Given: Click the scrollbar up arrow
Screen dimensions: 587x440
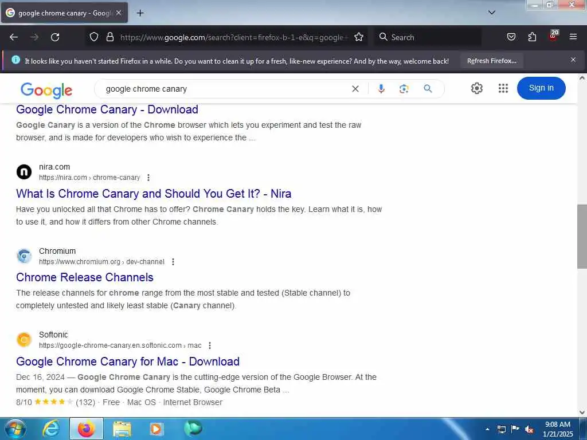Looking at the screenshot, I should pyautogui.click(x=582, y=78).
